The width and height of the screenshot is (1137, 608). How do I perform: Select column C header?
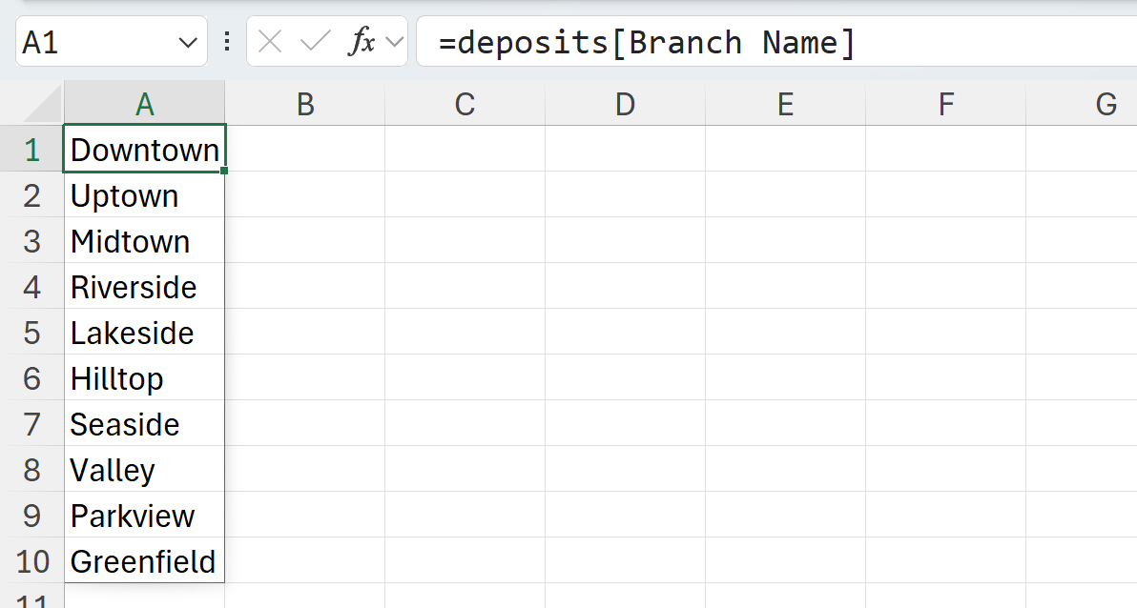pyautogui.click(x=465, y=104)
